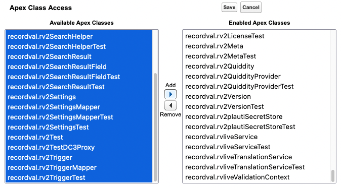Click the Remove left-arrow icon
The image size is (342, 188).
tap(170, 105)
